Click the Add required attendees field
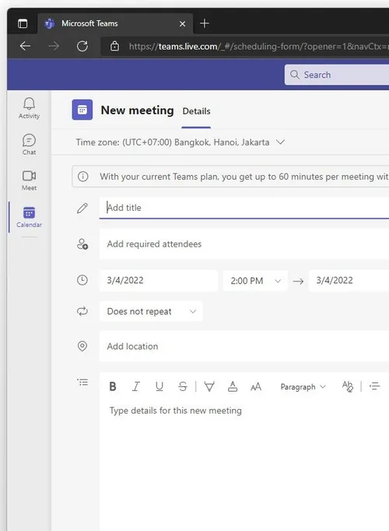The width and height of the screenshot is (389, 531). 244,244
